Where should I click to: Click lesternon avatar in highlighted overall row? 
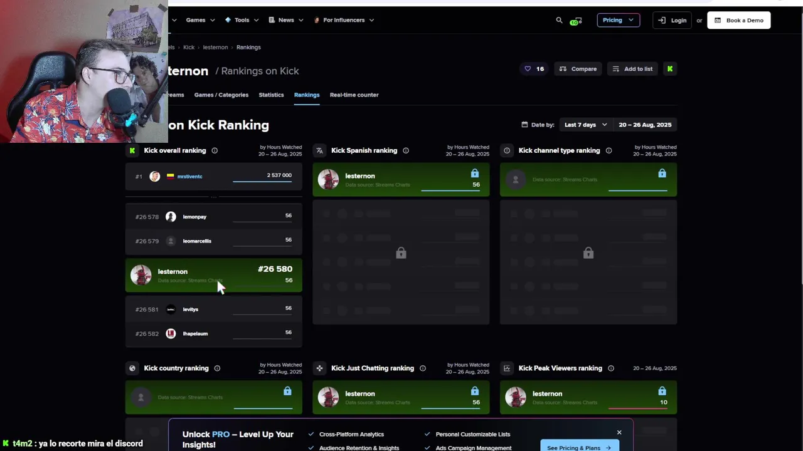(x=141, y=275)
